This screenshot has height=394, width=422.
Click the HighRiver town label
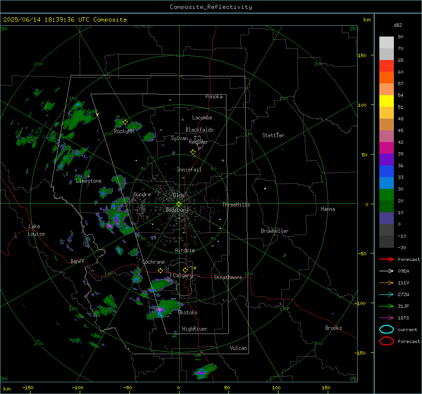coord(194,329)
